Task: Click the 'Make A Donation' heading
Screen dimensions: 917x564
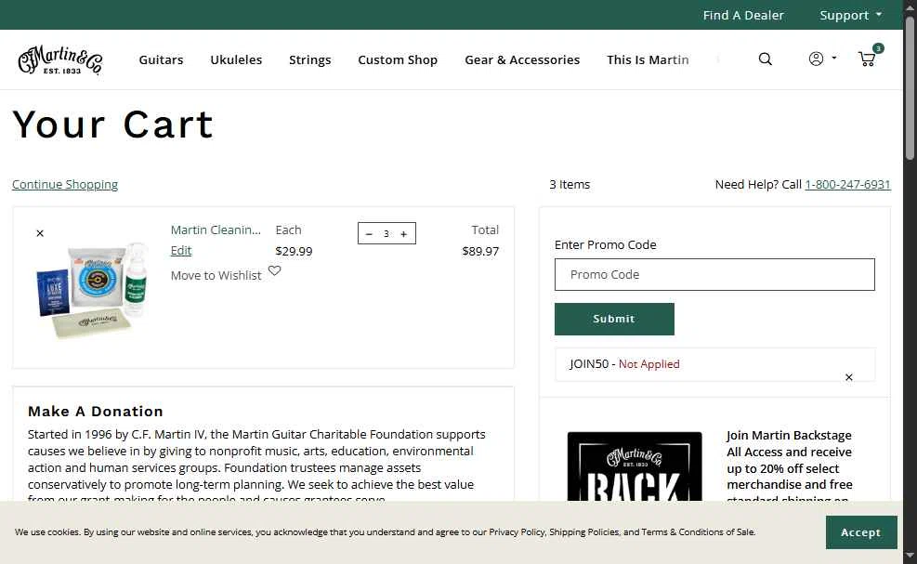Action: (96, 412)
